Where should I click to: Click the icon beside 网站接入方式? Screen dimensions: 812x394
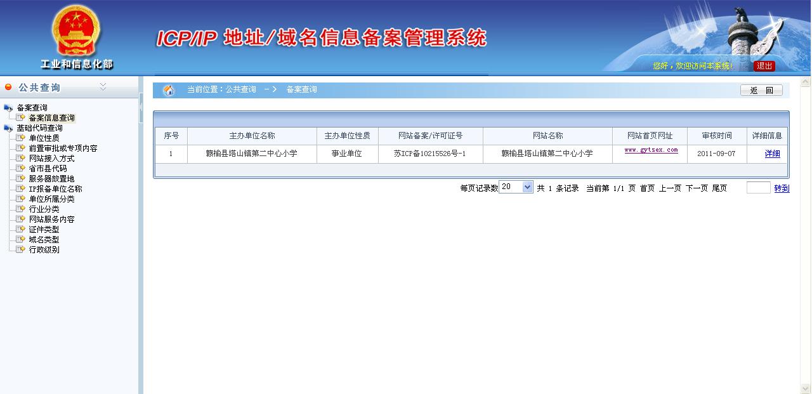tap(21, 158)
